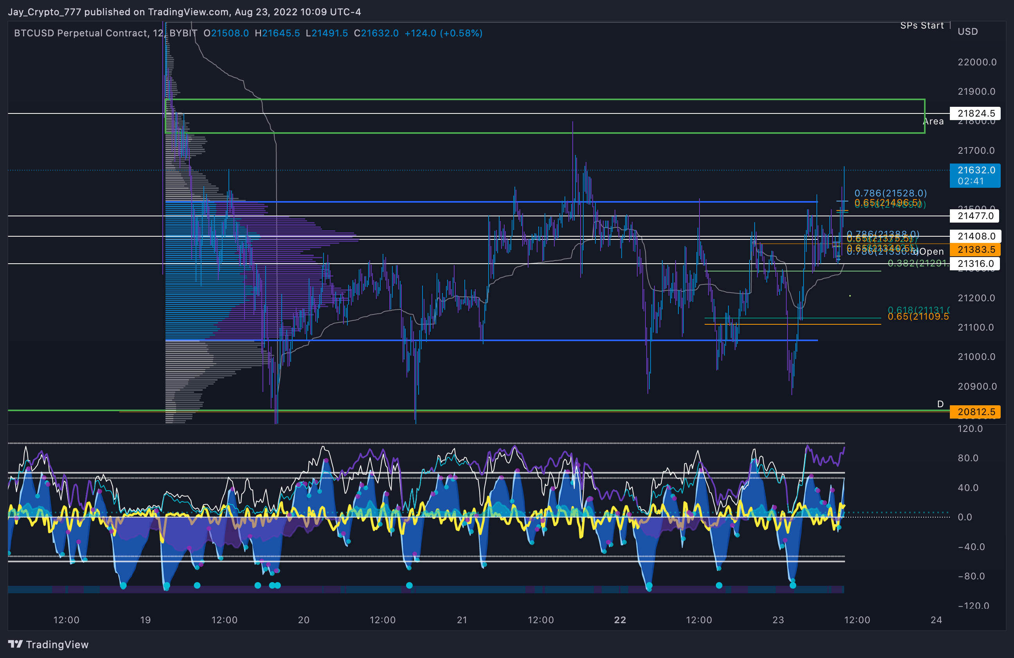1014x658 pixels.
Task: Click the Area label of green box
Action: point(933,121)
